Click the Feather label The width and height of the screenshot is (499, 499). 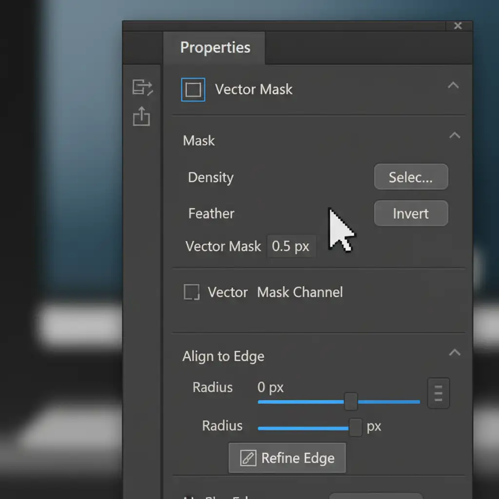tap(211, 213)
